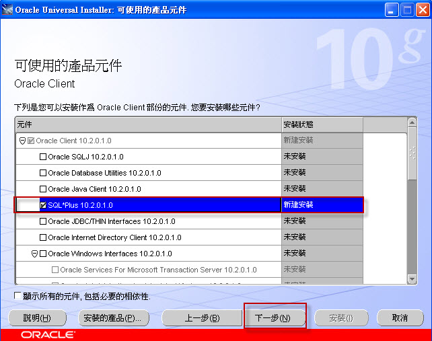Click the component list scrollbar thumb

click(412, 153)
